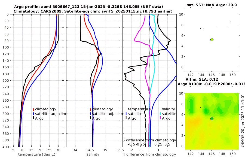Click the 'sat. SST: NaN Argo: 29.9' heading
The height and width of the screenshot is (158, 245).
tap(212, 5)
